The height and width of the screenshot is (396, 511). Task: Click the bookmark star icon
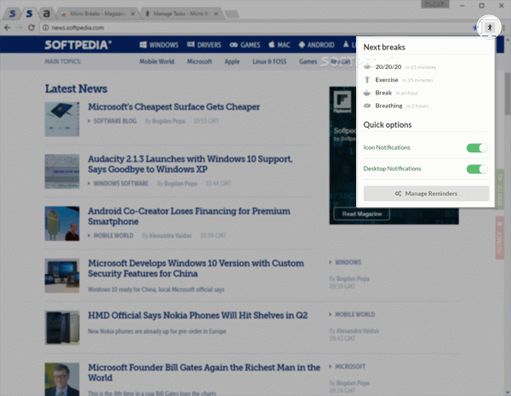[475, 28]
